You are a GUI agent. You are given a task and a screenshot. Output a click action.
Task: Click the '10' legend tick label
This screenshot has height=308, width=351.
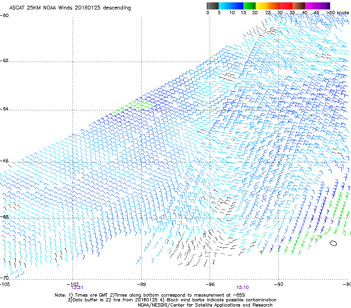pyautogui.click(x=232, y=13)
